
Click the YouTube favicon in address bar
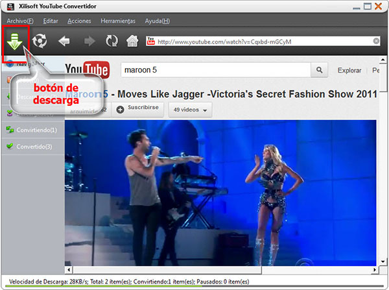(150, 41)
